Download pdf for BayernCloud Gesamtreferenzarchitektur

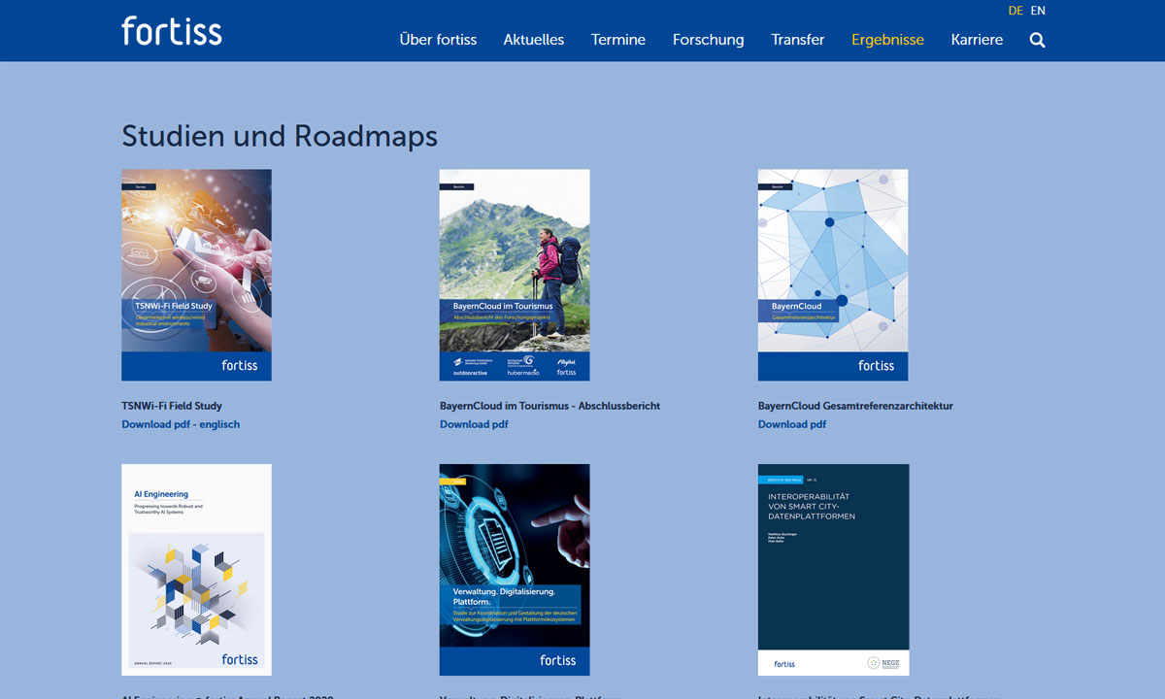792,424
